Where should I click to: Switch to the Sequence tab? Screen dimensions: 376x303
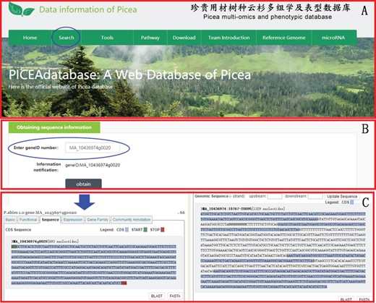50,220
